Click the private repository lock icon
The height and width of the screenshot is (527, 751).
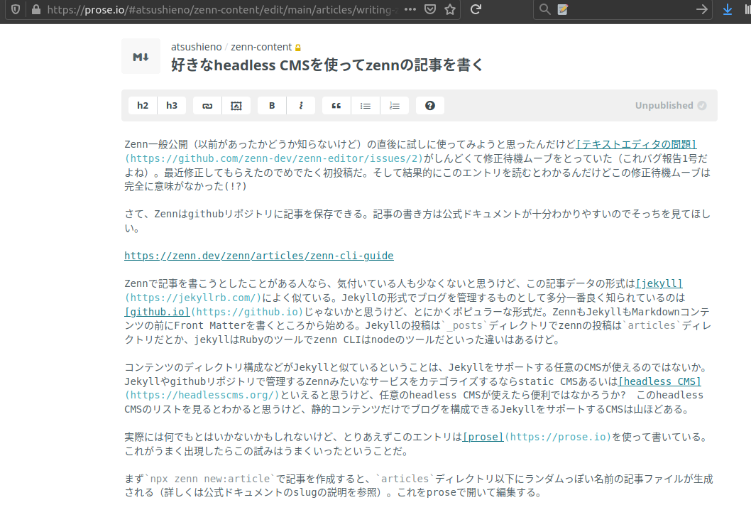click(298, 48)
